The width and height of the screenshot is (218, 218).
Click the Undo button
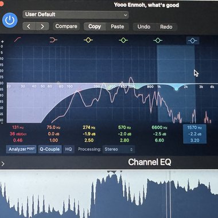[143, 27]
